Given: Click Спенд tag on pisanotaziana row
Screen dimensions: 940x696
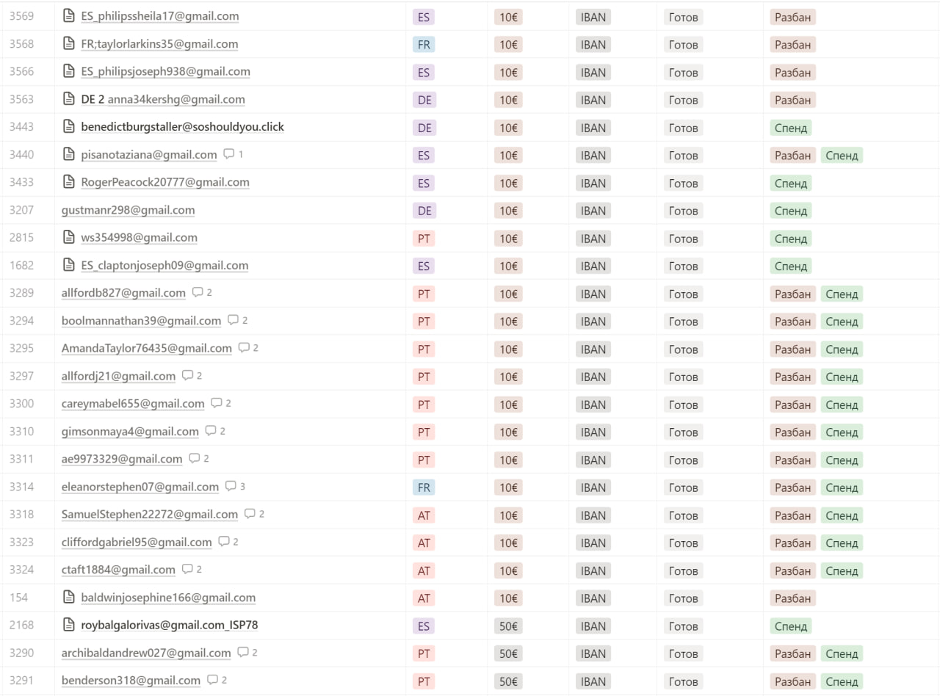Looking at the screenshot, I should point(842,155).
